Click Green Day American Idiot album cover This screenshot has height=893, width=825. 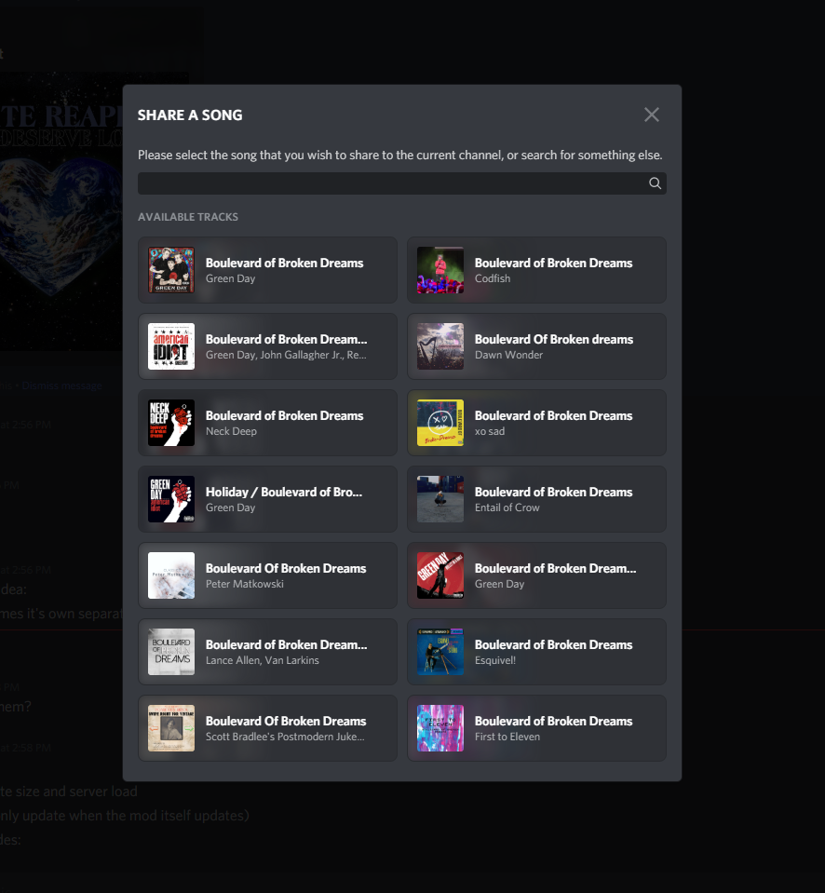click(x=171, y=499)
